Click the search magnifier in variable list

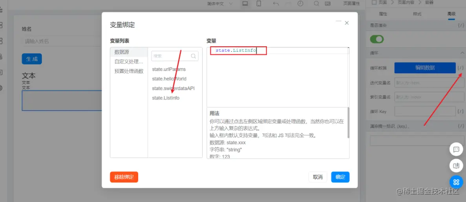[x=194, y=56]
